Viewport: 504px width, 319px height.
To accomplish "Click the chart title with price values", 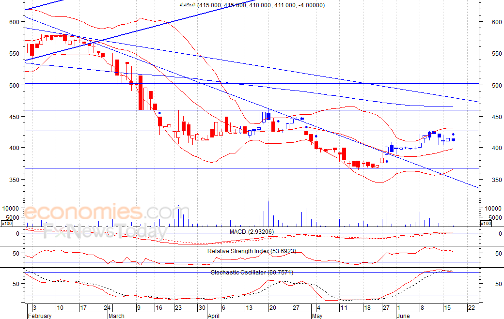I will coord(252,5).
